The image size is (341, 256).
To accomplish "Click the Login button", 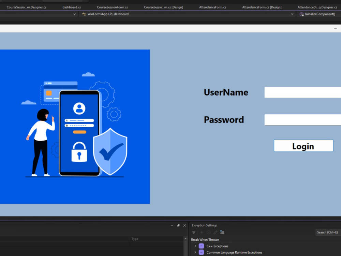I will pyautogui.click(x=303, y=146).
